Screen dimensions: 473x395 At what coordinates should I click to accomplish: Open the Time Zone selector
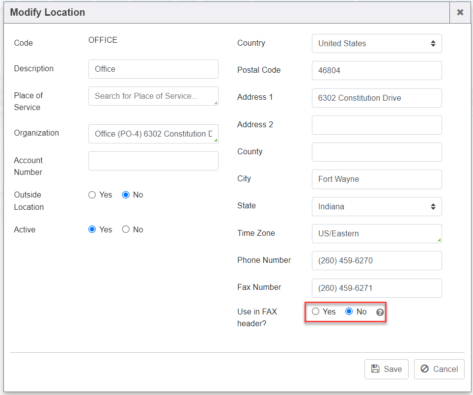point(376,233)
